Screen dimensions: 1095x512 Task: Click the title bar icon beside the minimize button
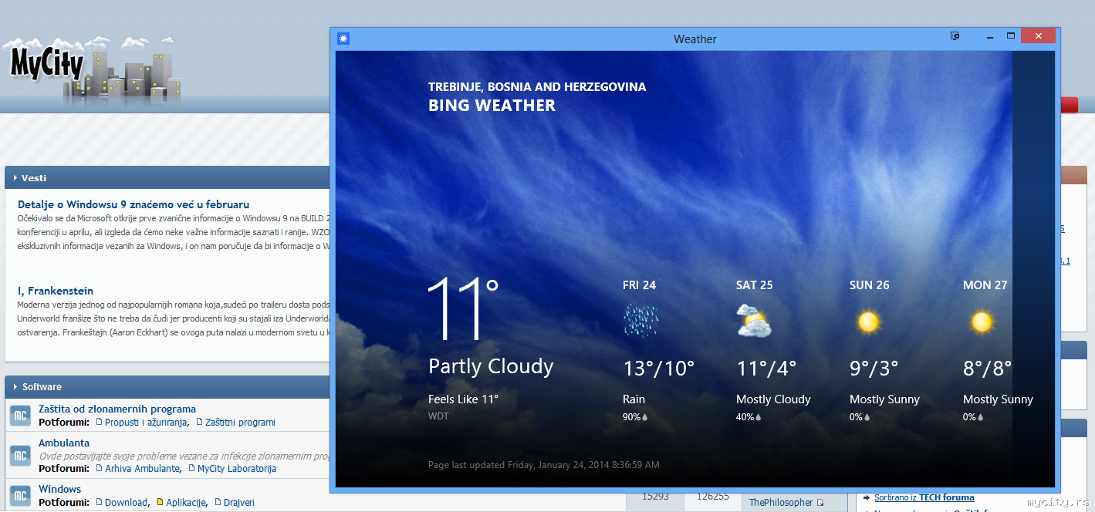(955, 35)
